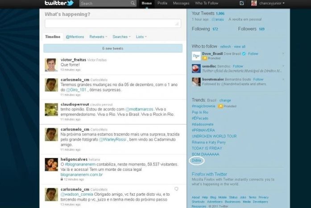Click the What's happening text box
Viewport: 311px width, 208px height.
tap(113, 23)
